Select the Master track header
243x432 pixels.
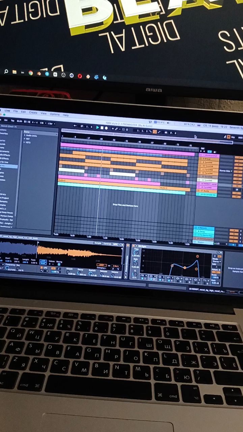click(203, 243)
